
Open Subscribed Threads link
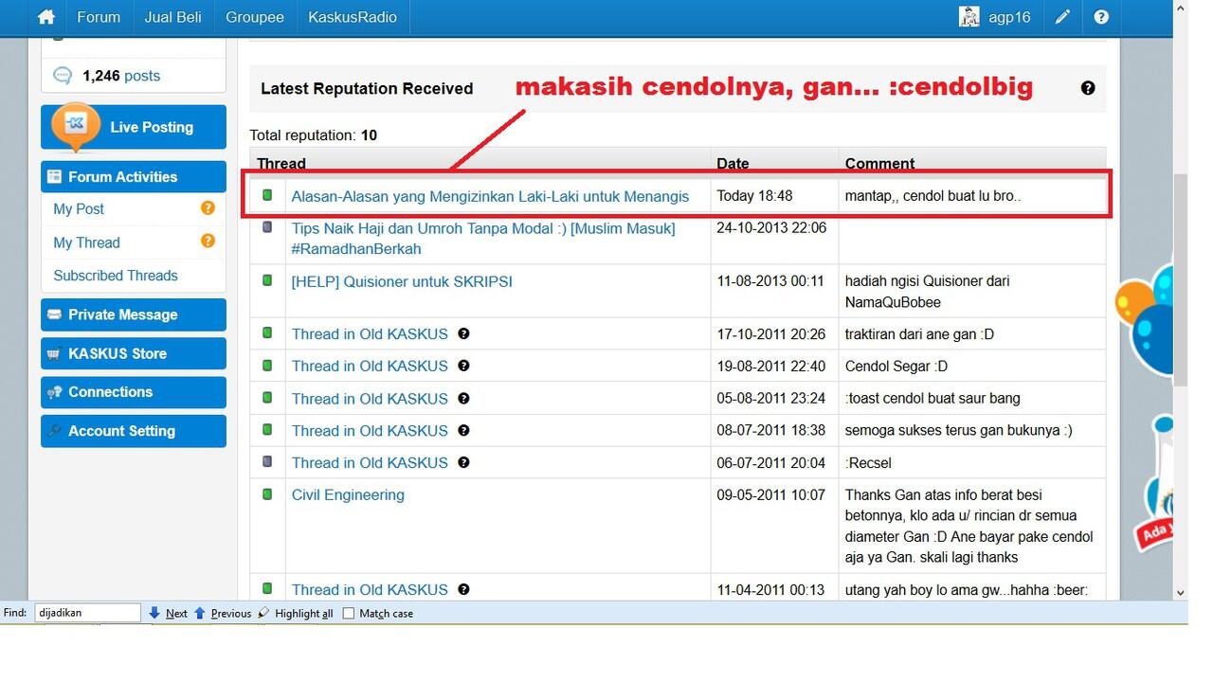(x=116, y=276)
